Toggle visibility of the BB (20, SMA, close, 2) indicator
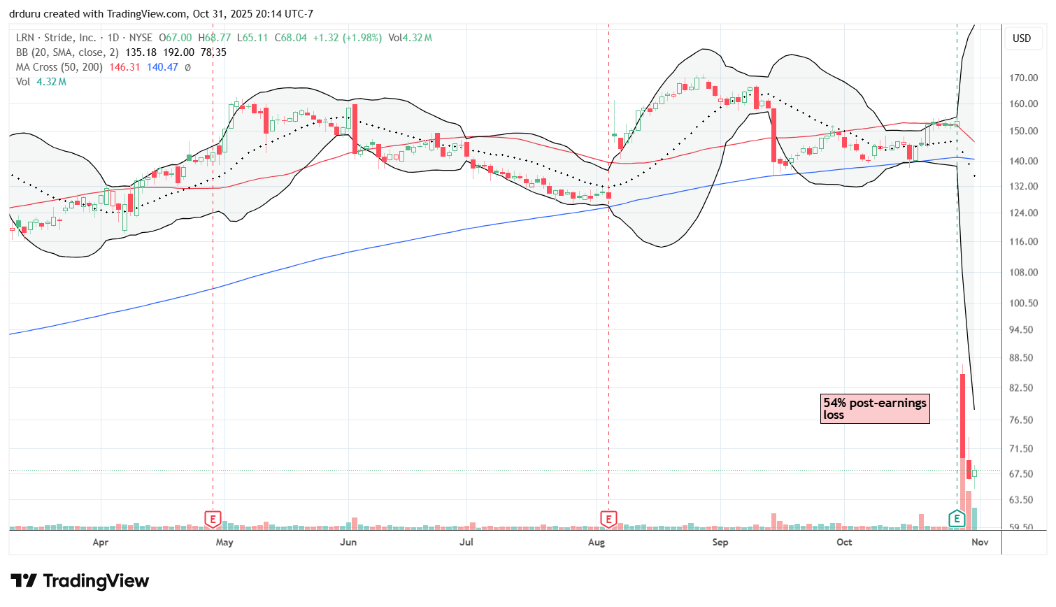Viewport: 1056px width, 607px height. 66,52
